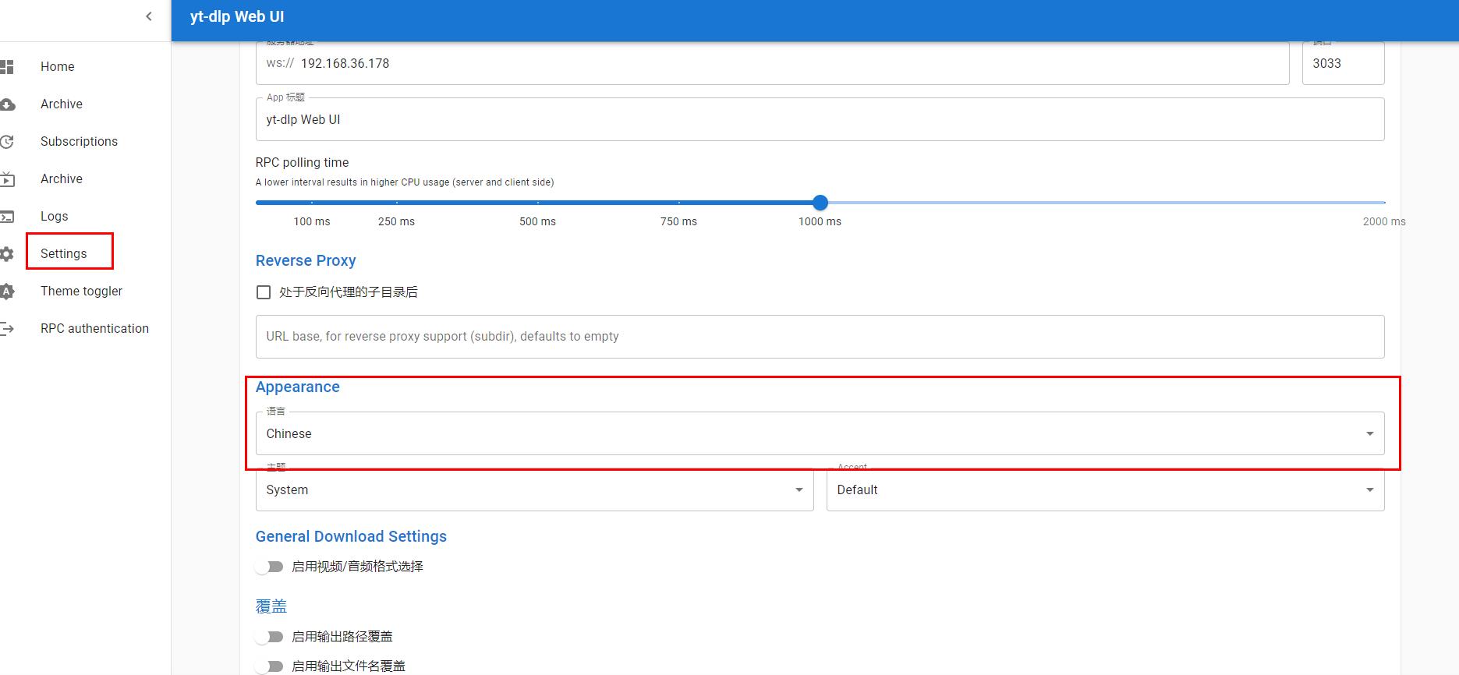This screenshot has width=1459, height=675.
Task: Click the Appearance section heading
Action: click(x=297, y=387)
